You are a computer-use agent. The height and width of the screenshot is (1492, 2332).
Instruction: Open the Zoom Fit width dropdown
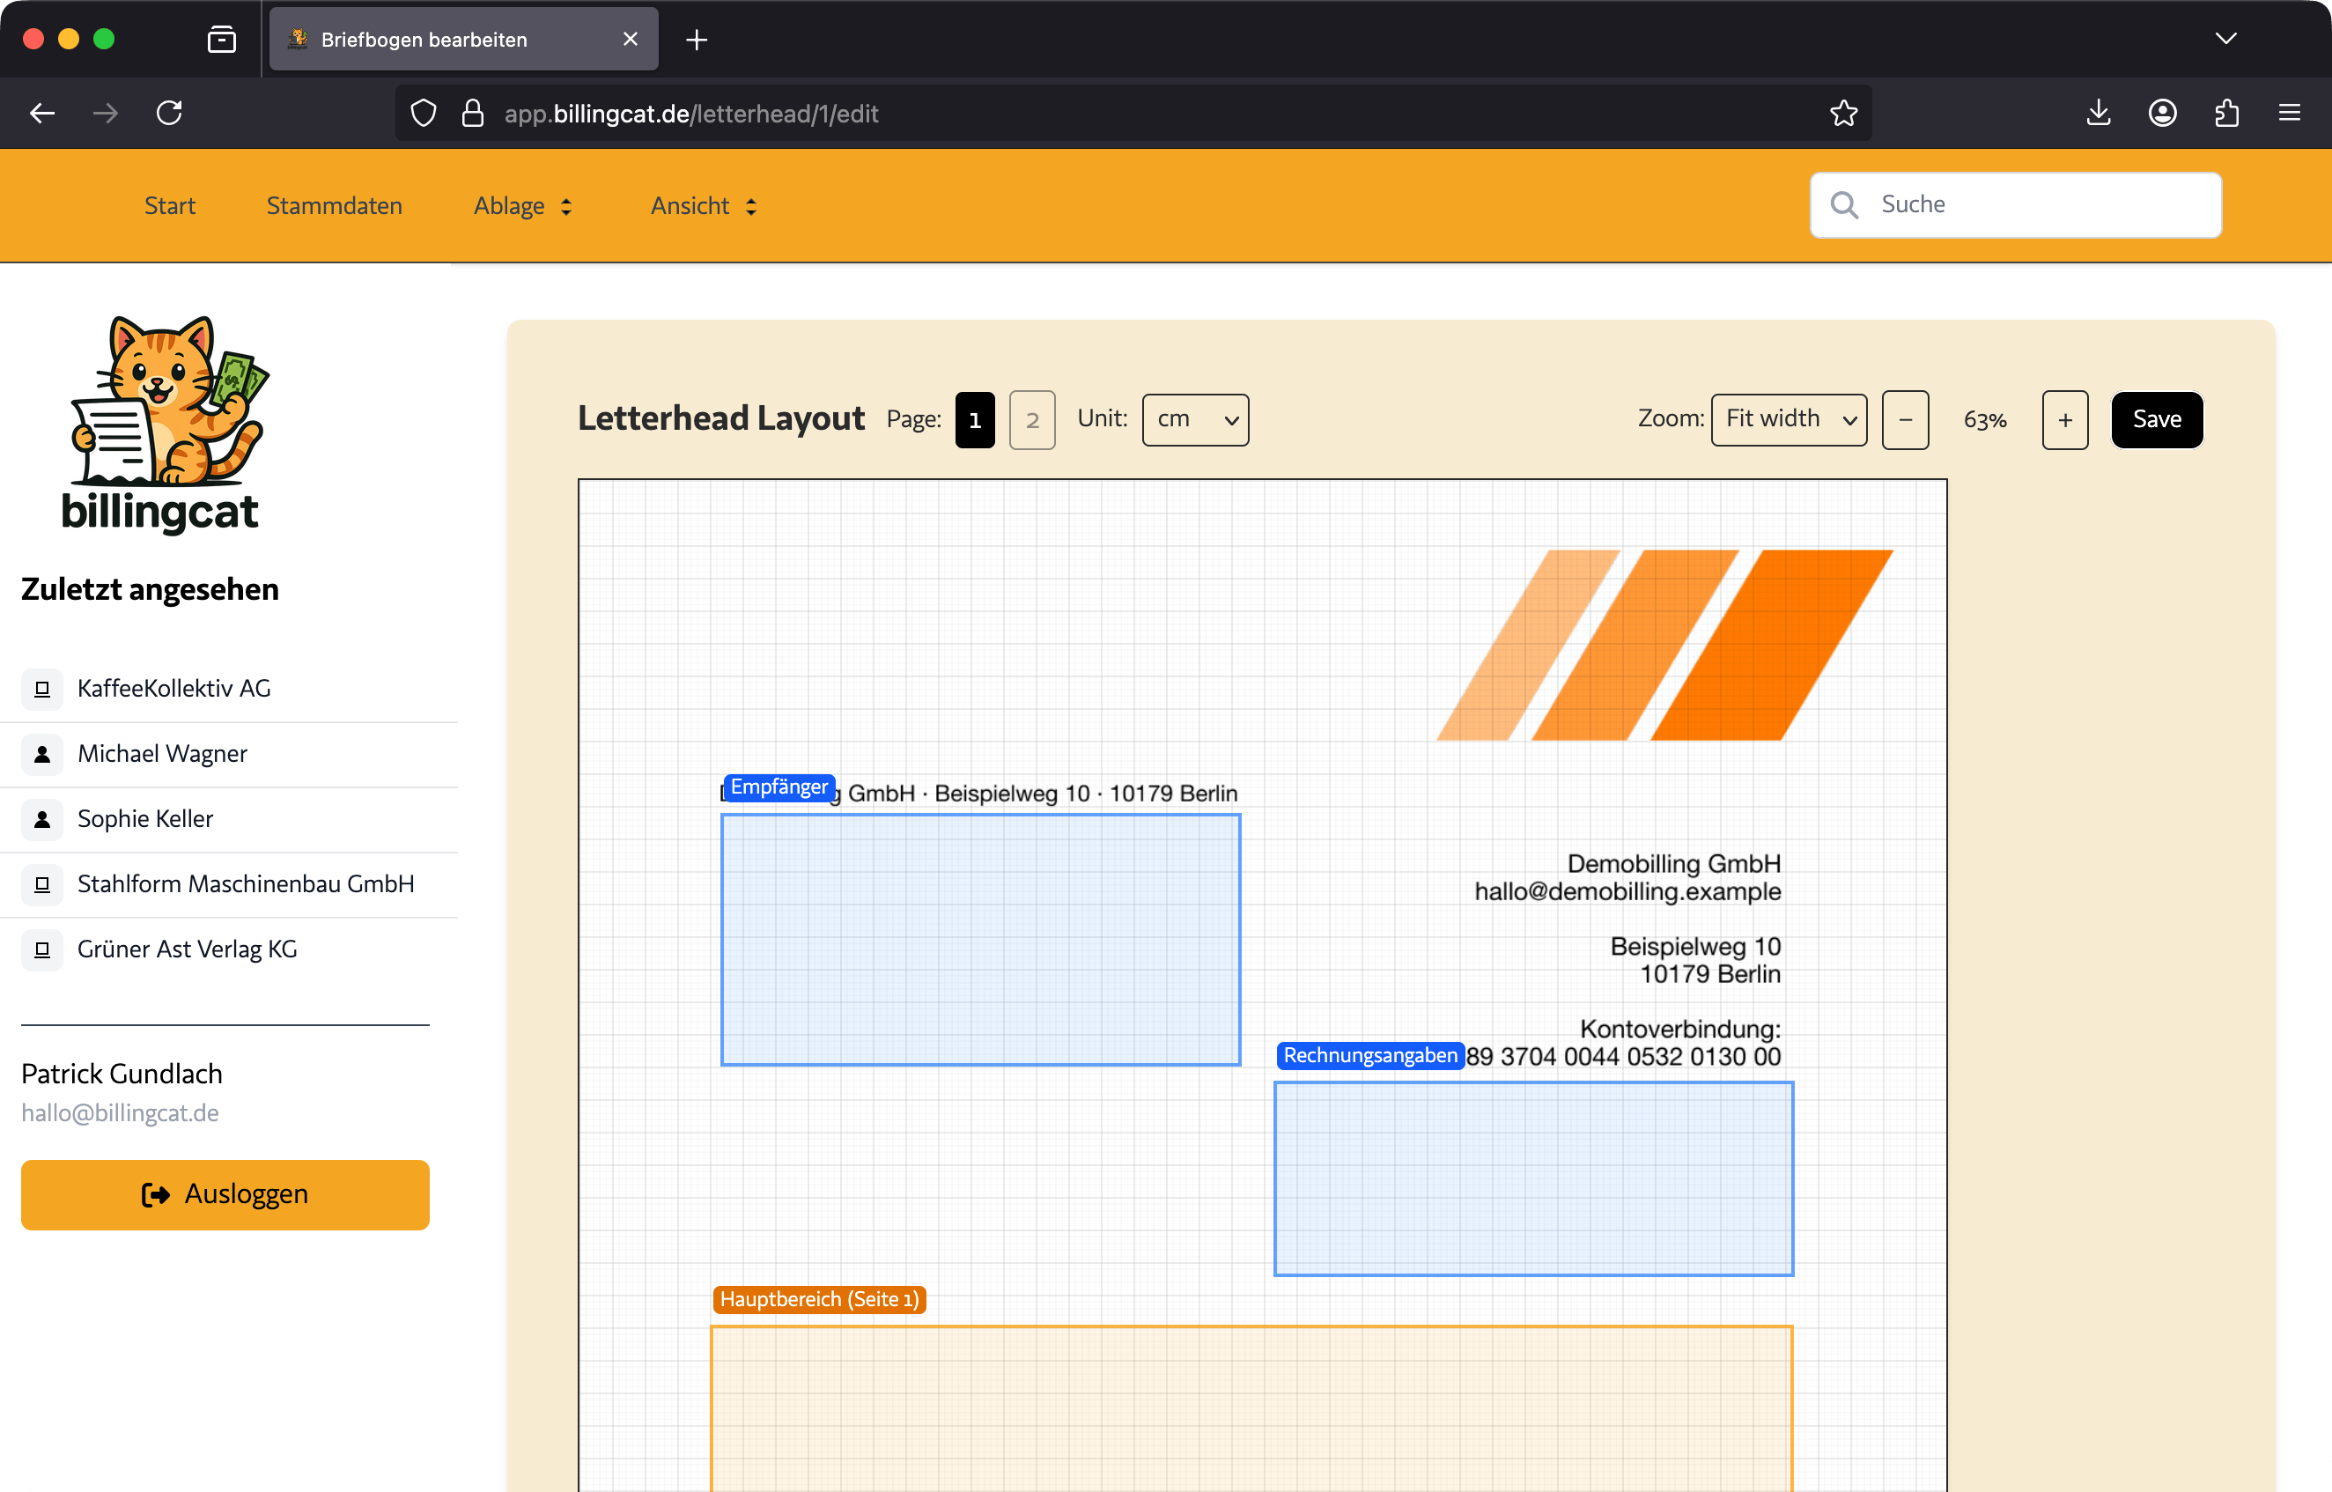coord(1788,419)
